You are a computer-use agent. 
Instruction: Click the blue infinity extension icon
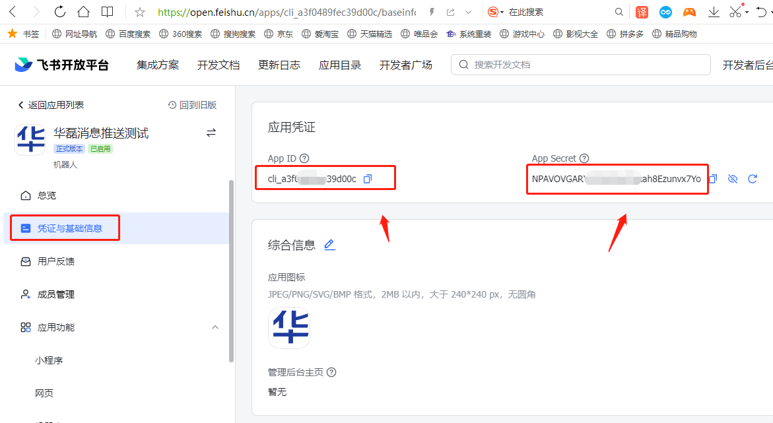[665, 12]
